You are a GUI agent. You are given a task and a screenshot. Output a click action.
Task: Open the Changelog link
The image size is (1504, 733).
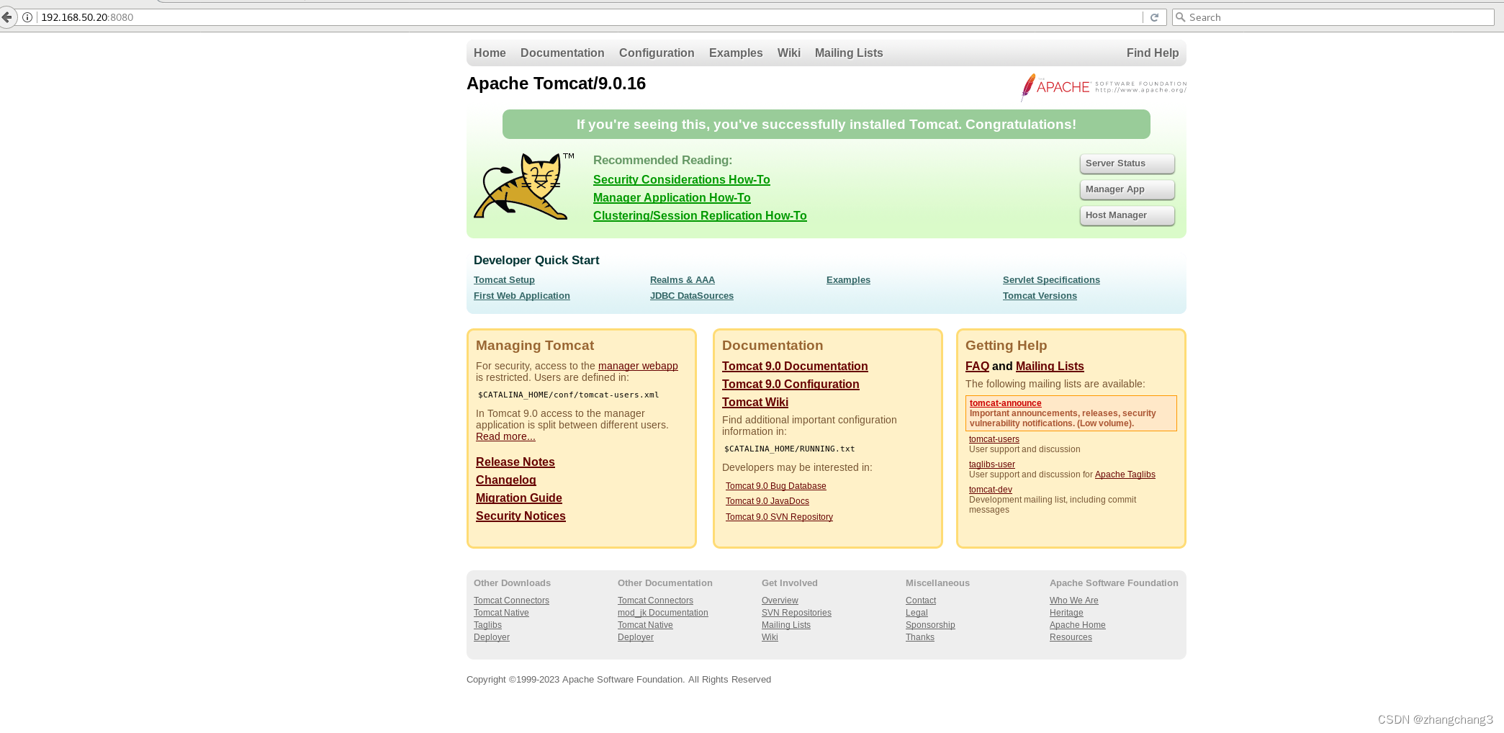506,480
